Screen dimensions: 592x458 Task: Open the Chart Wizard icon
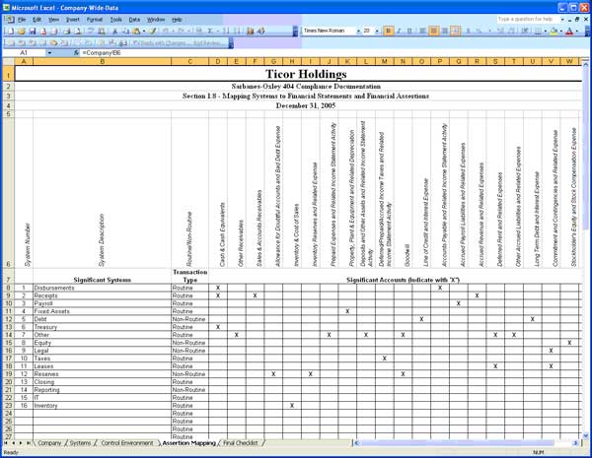tap(250, 31)
